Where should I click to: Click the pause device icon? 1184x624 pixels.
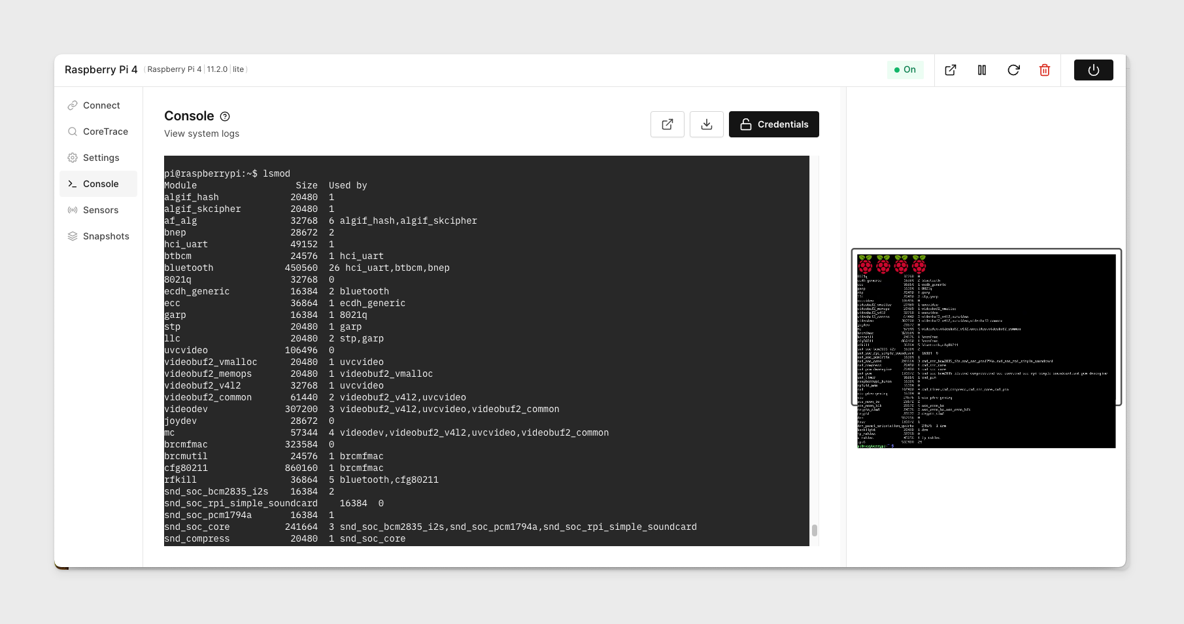(982, 70)
